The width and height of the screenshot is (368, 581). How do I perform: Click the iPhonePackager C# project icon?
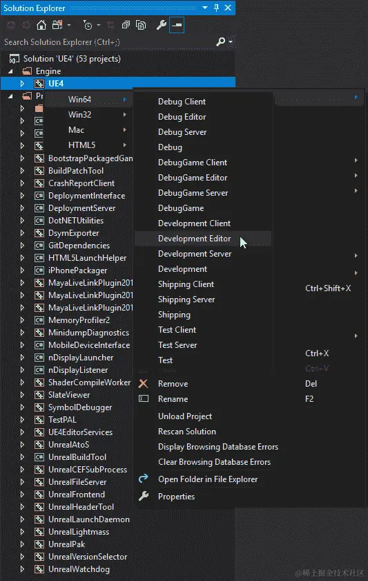coord(39,270)
